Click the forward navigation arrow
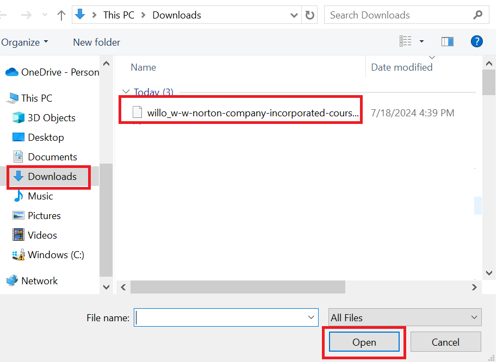This screenshot has height=362, width=497. coord(26,15)
